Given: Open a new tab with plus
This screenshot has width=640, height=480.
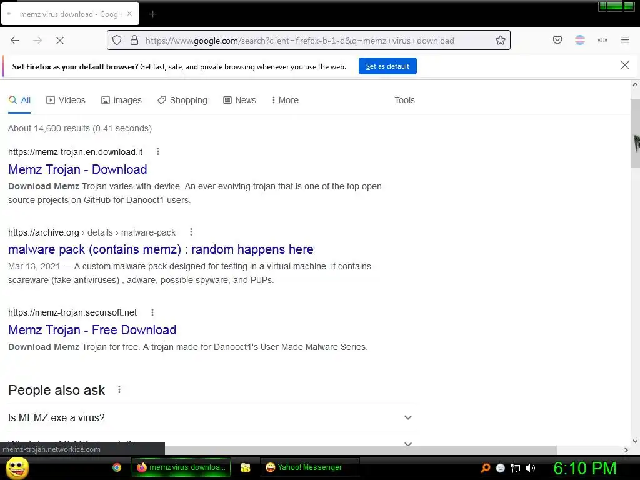Looking at the screenshot, I should pos(152,14).
